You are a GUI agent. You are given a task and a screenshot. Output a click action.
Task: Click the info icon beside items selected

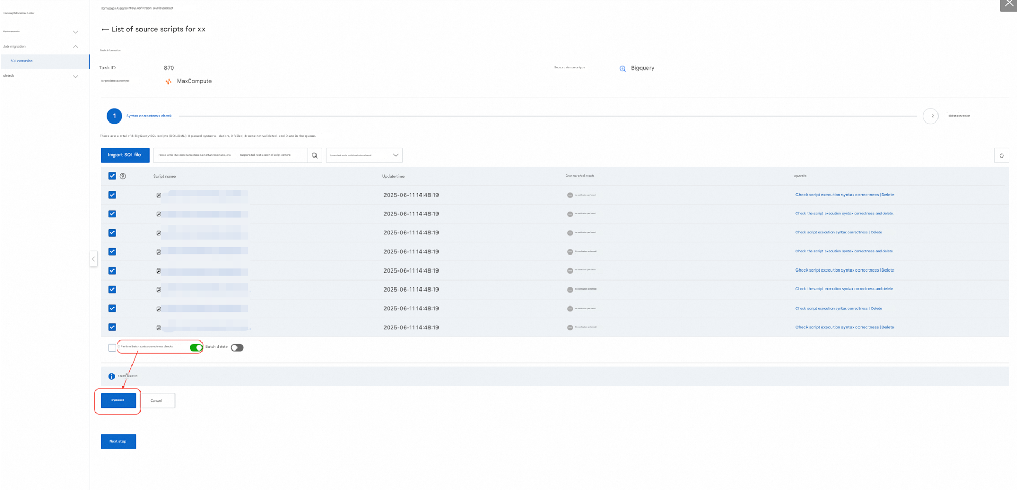point(111,377)
